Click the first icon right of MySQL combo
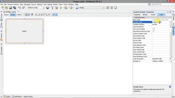 107,8
